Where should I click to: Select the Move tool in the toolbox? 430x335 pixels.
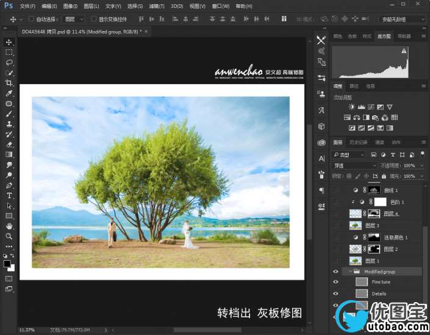9,42
